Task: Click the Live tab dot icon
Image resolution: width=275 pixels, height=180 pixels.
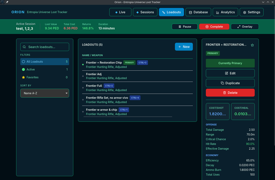Action: 116,12
